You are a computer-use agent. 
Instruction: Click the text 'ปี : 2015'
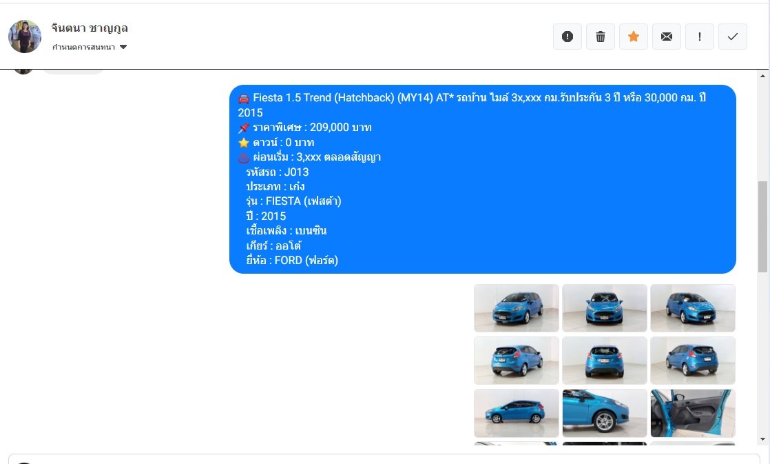(x=266, y=216)
